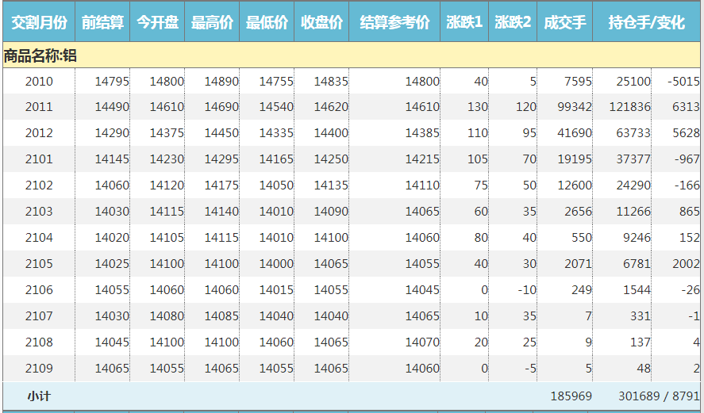Screen dimensions: 704x413
Task: Click the 301689 / 8791 subtotal cell
Action: [659, 396]
